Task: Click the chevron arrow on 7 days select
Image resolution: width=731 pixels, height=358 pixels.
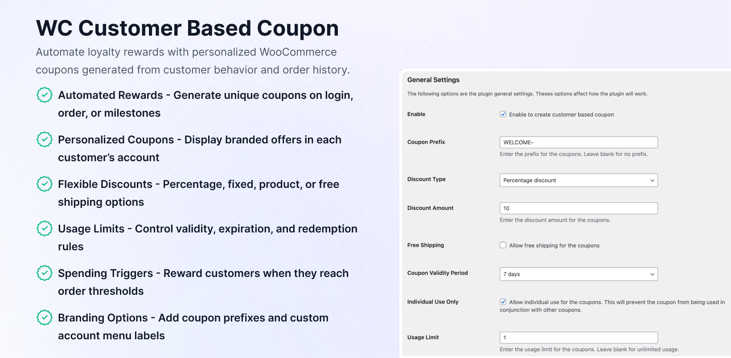Action: point(652,274)
